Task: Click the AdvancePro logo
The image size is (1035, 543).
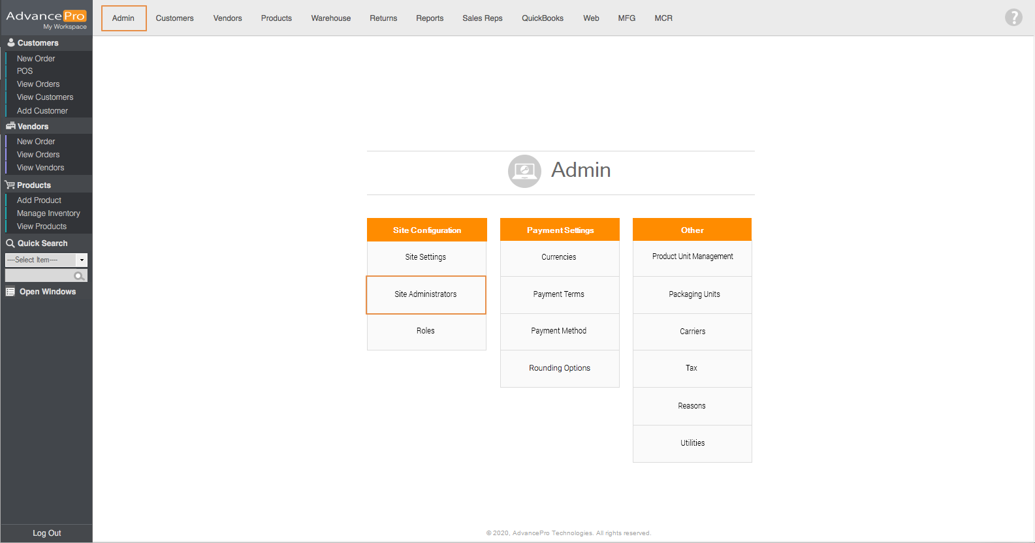Action: pos(46,18)
